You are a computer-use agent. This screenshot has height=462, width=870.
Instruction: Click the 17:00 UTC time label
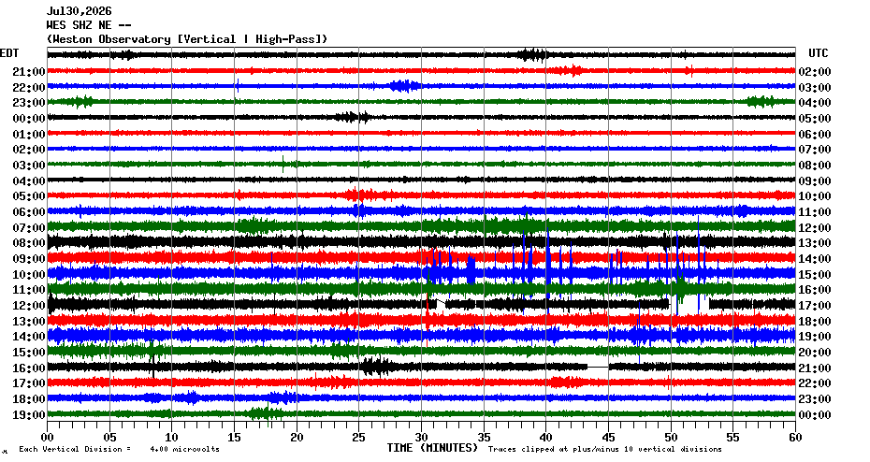[x=815, y=306]
